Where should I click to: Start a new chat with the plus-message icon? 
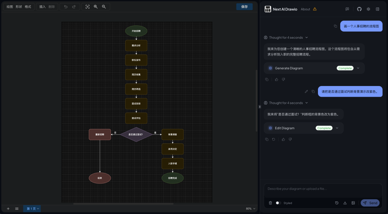347,9
